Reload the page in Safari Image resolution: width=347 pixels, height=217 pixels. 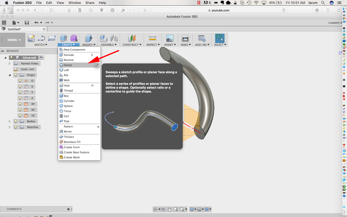pyautogui.click(x=284, y=10)
